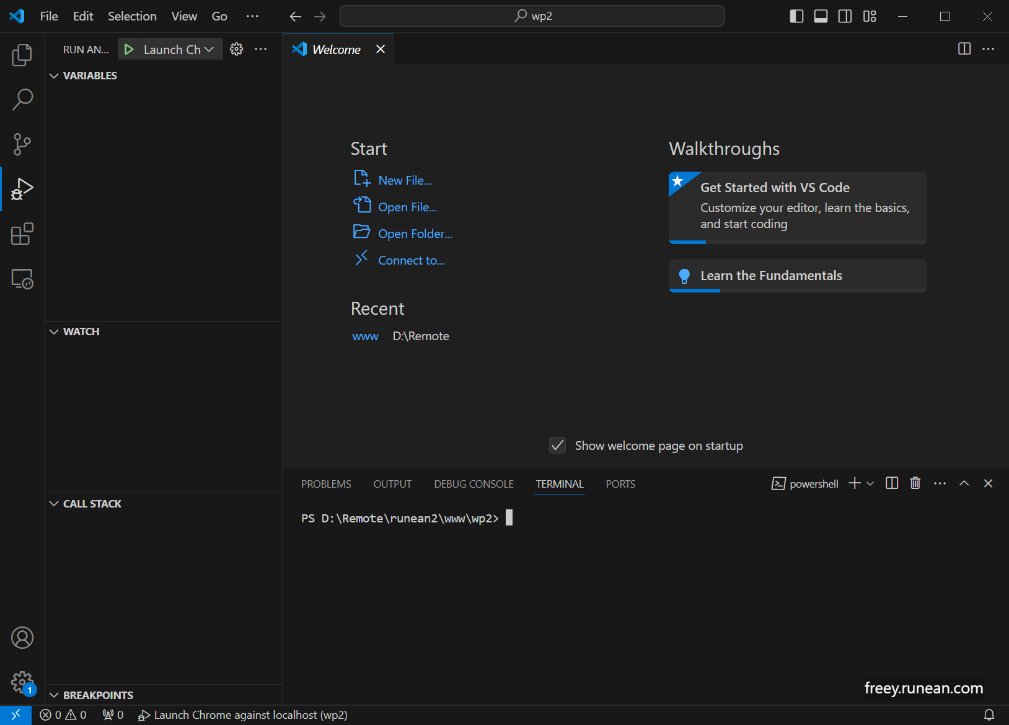The image size is (1009, 725).
Task: Open the remote window indicator in status bar
Action: pyautogui.click(x=16, y=715)
